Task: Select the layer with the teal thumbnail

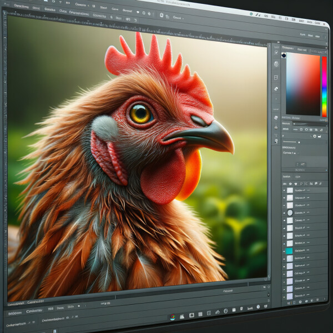Action: [x=305, y=251]
